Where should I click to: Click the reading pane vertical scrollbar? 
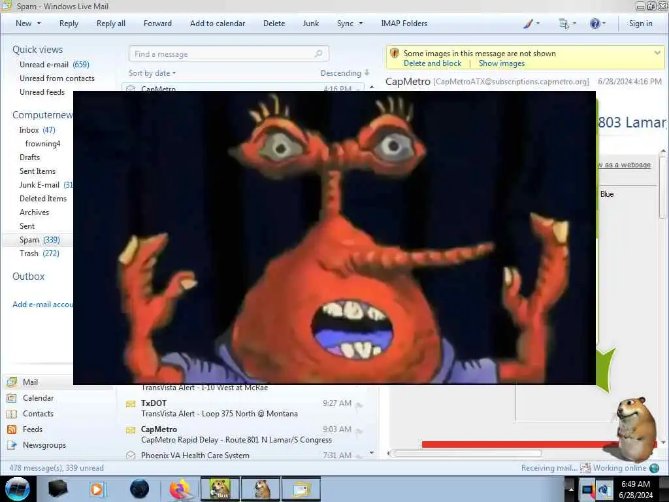(662, 188)
